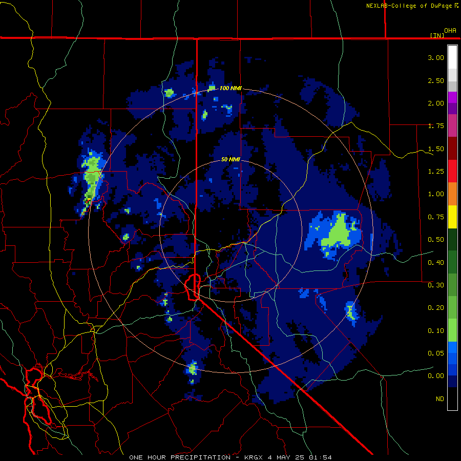Pick the black ND swatch in legend
461x461 pixels.
tap(452, 399)
